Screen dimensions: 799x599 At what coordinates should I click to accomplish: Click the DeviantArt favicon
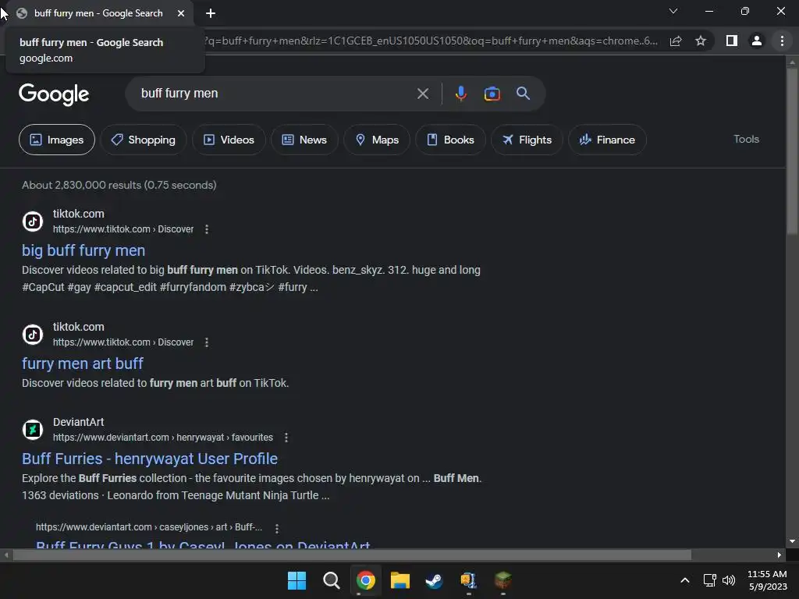pos(33,430)
